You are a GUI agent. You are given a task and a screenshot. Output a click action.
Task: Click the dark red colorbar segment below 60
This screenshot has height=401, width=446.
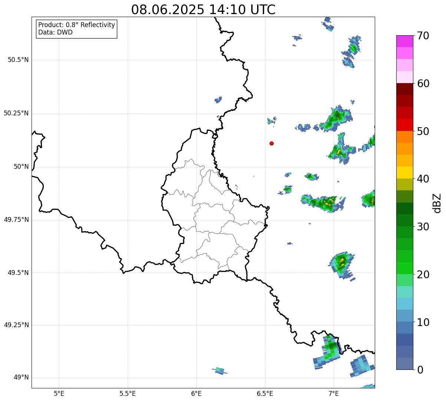click(x=404, y=89)
